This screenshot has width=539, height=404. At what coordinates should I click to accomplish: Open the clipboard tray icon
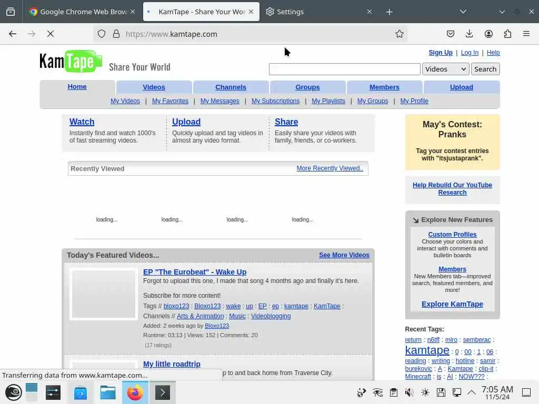tap(394, 392)
